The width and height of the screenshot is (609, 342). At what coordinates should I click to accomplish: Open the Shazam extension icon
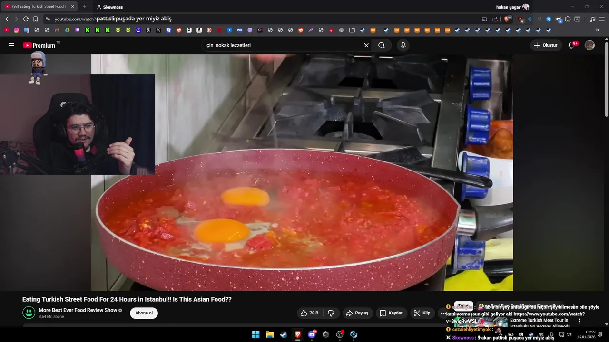[x=549, y=19]
